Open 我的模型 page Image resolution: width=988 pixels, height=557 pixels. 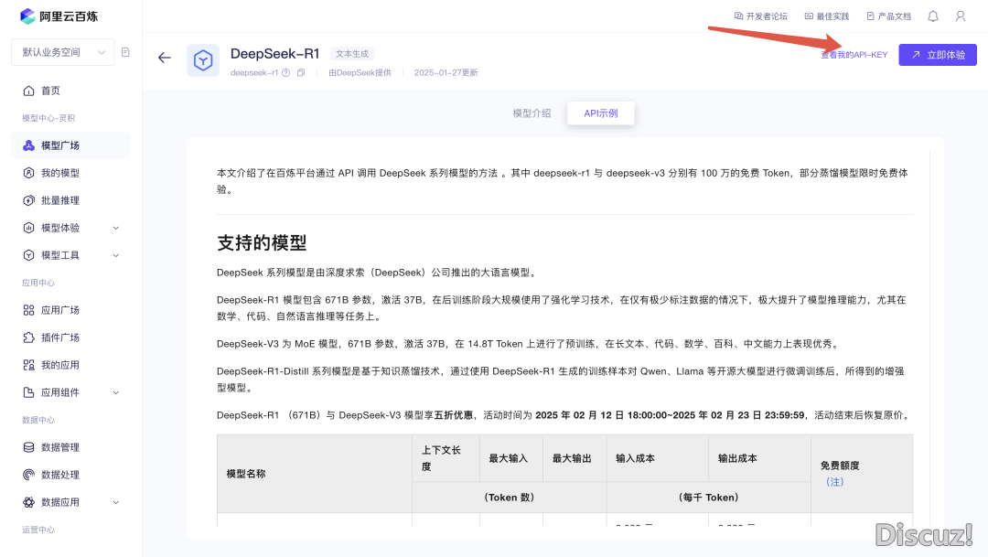point(59,173)
